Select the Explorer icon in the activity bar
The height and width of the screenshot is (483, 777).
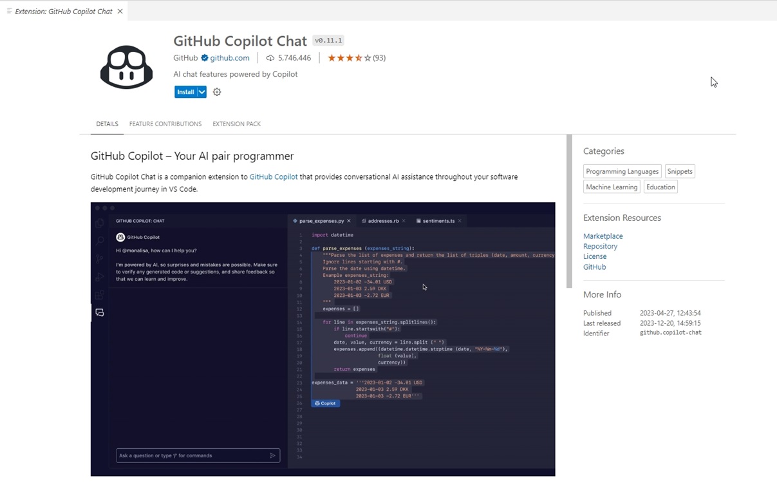pos(99,223)
